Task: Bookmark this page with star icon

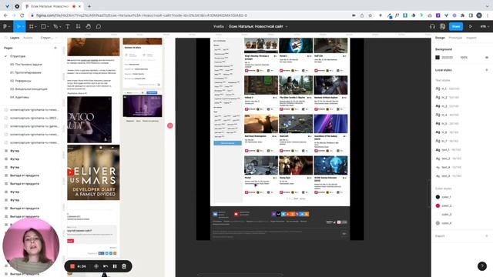Action: tap(370, 15)
